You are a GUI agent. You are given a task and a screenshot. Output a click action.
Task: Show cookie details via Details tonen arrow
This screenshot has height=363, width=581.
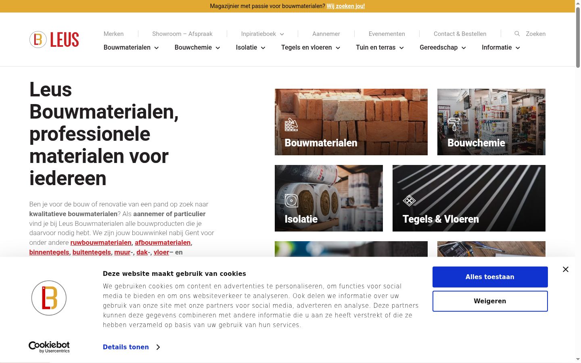point(158,347)
